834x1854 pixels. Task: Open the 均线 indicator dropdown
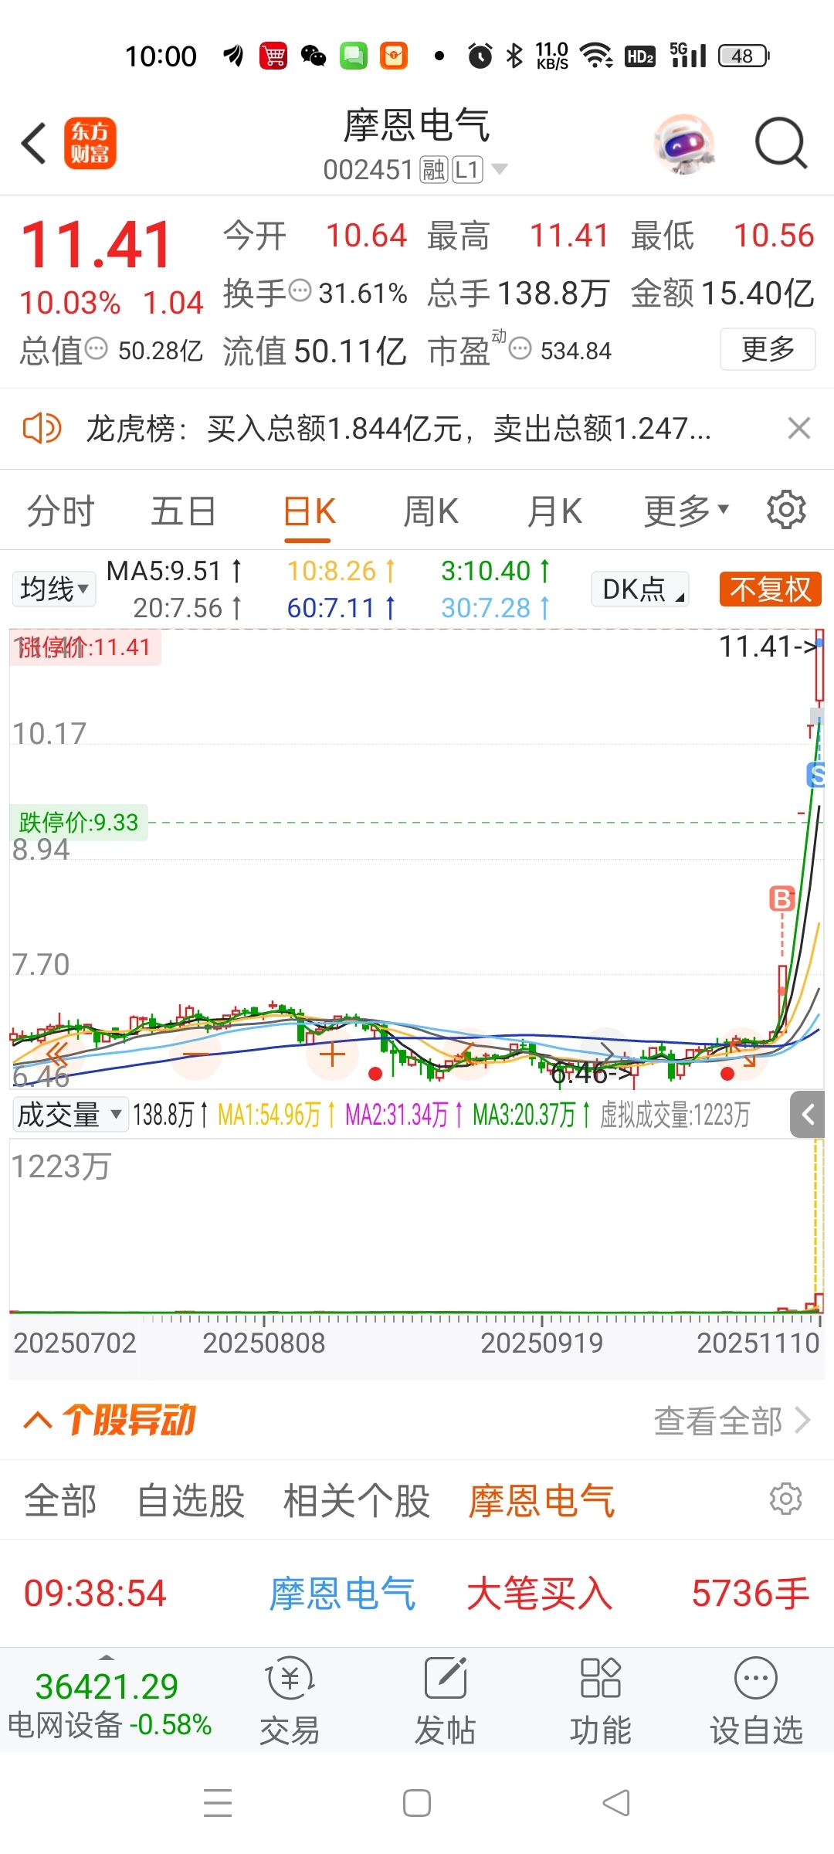coord(54,589)
